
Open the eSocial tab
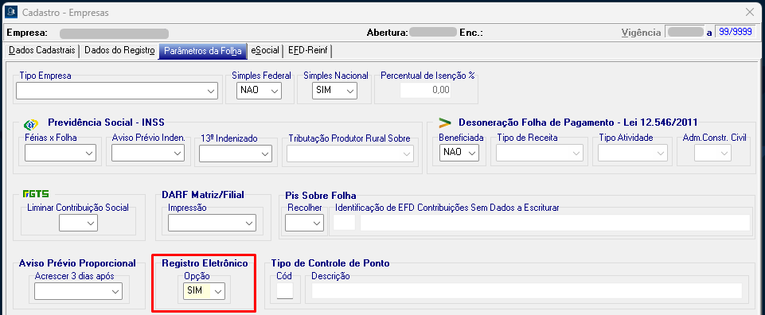(265, 50)
